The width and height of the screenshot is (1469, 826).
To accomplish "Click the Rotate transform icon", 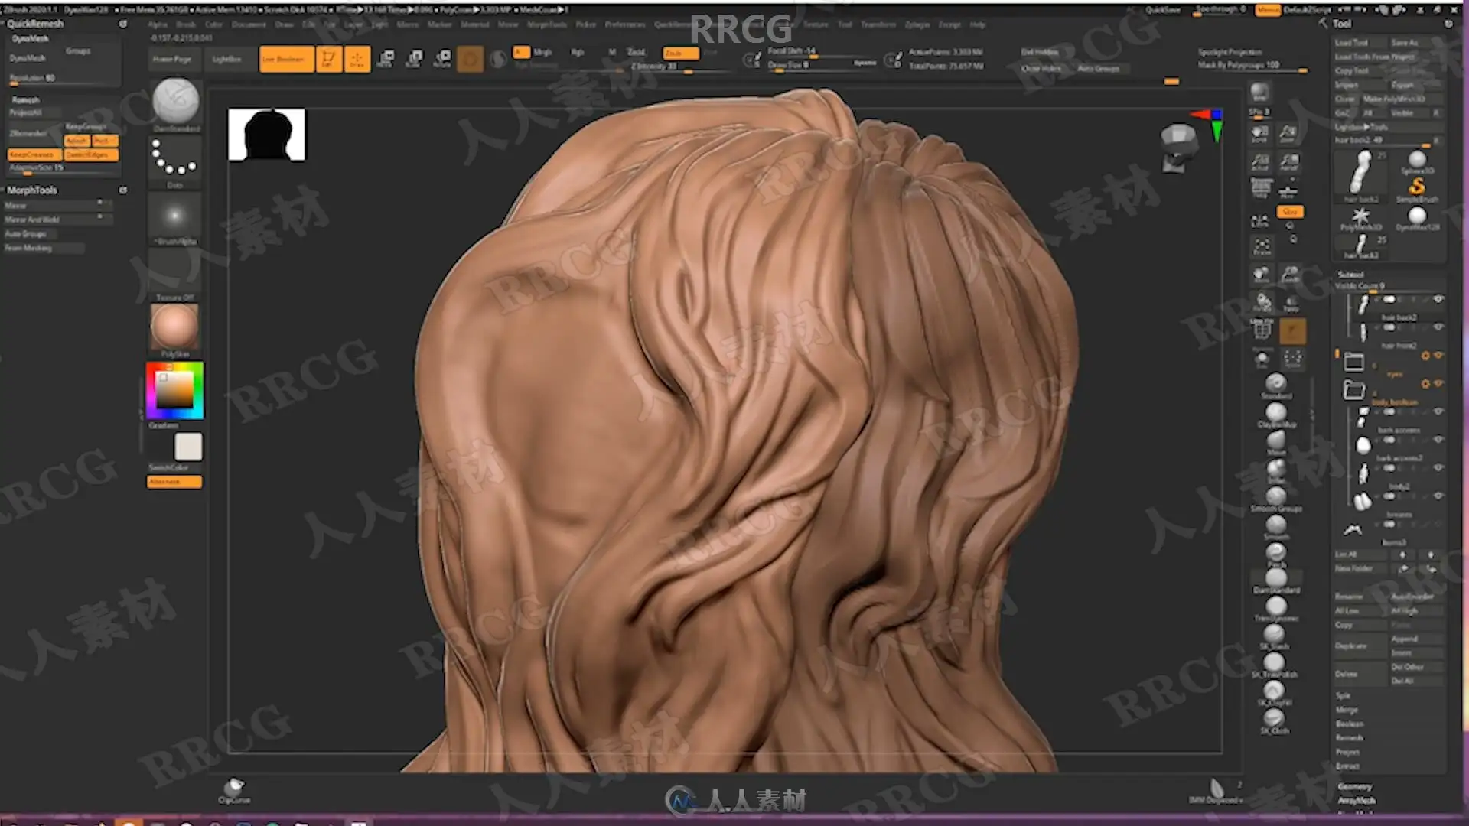I will point(442,59).
